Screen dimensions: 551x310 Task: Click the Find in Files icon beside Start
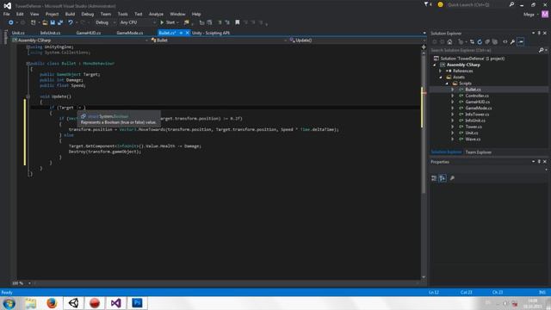pos(187,22)
